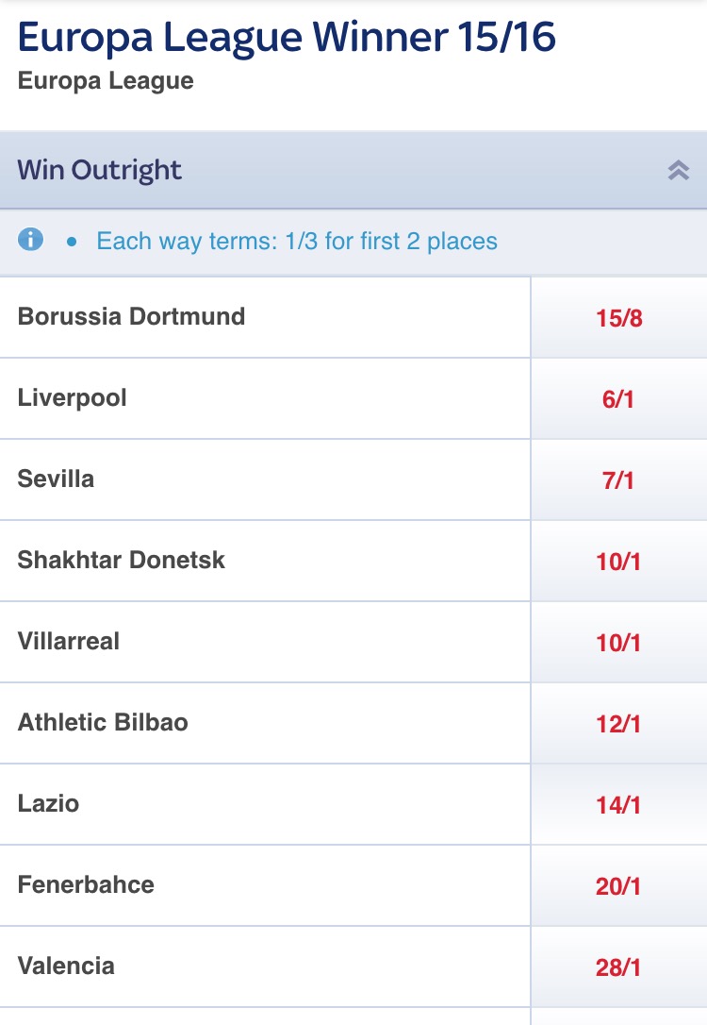Select Valencia odds 28/1
The height and width of the screenshot is (1025, 707).
618,967
